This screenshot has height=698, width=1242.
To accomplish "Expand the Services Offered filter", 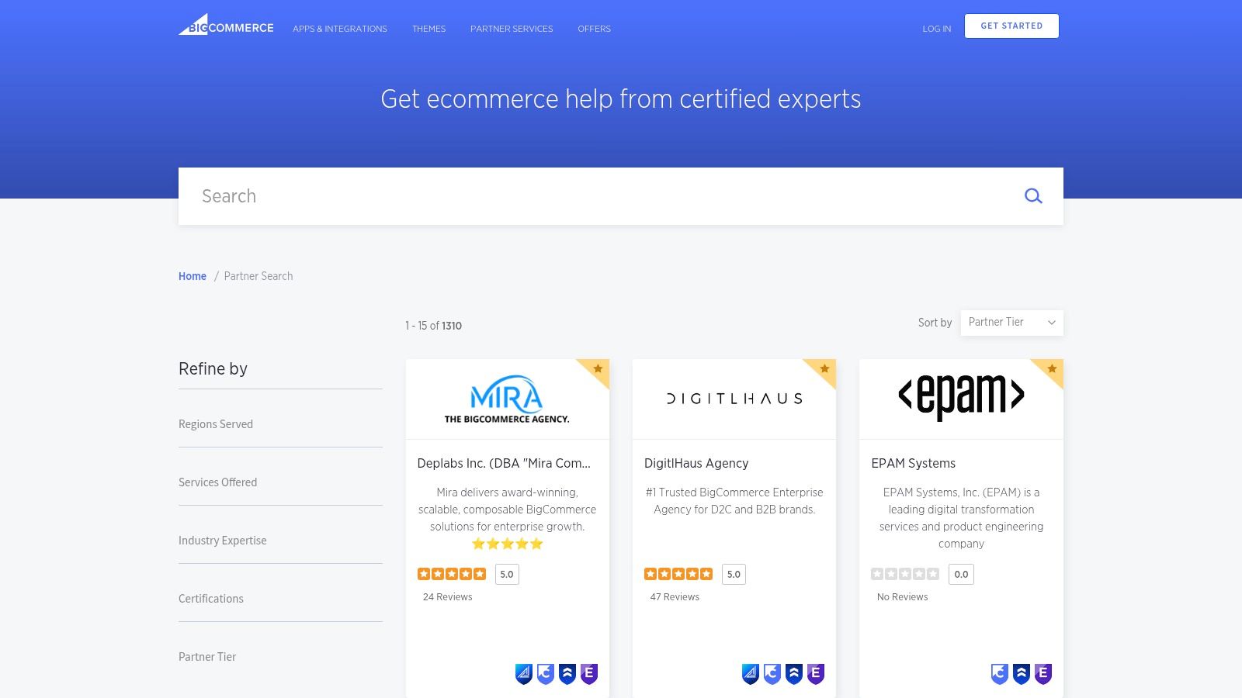I will [217, 482].
